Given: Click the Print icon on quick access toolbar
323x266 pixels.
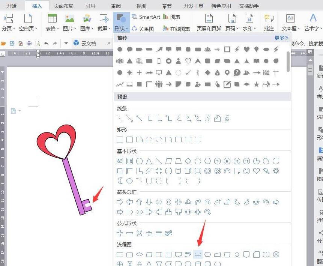Looking at the screenshot, I should tap(29, 44).
